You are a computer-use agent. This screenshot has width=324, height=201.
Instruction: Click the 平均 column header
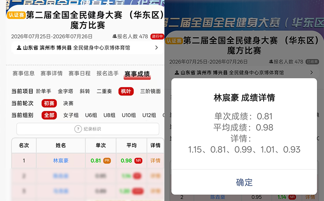[132, 145]
